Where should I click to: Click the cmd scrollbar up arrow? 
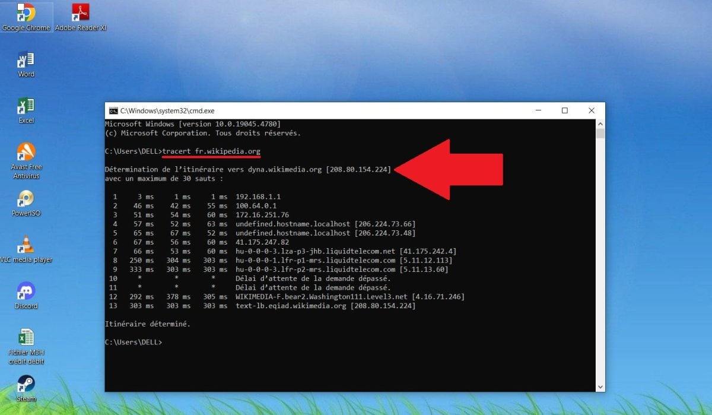click(600, 123)
